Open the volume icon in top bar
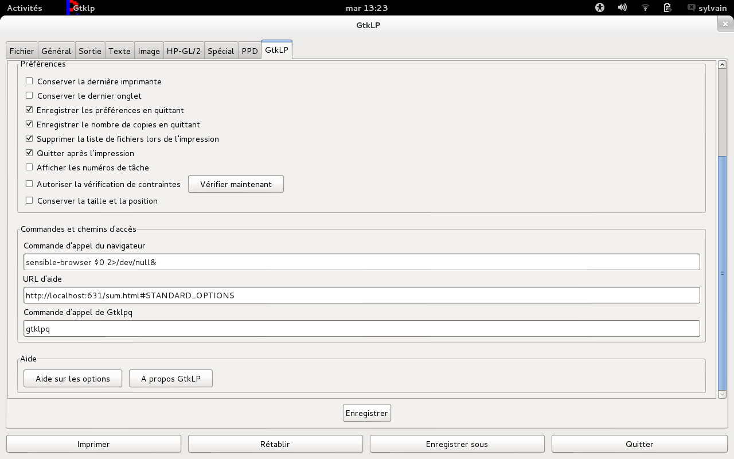Screen dimensions: 734x459 [x=622, y=8]
